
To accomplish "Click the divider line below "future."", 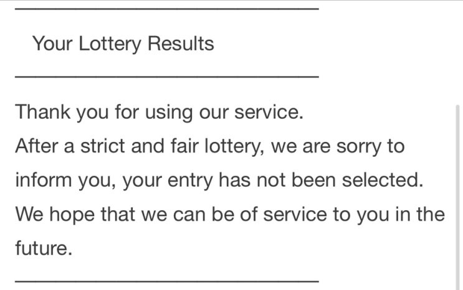I will pyautogui.click(x=167, y=281).
